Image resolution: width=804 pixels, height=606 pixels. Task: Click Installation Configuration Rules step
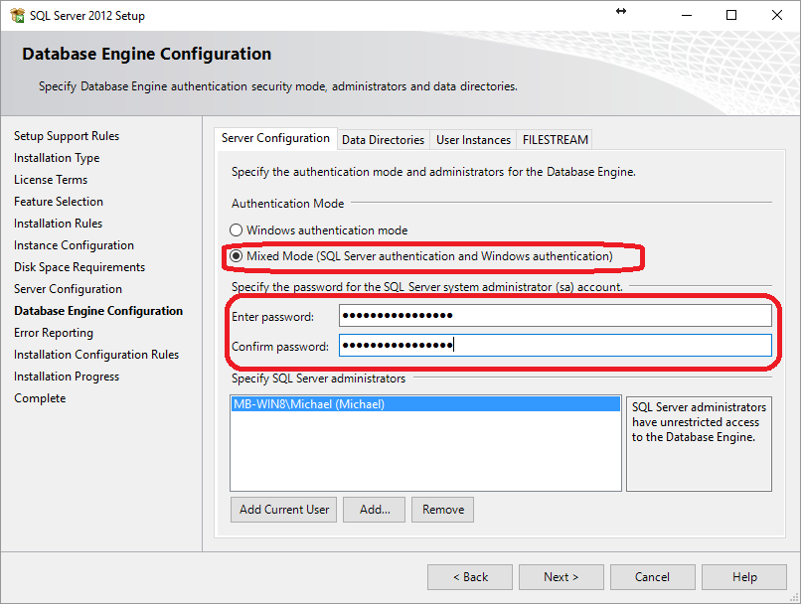pos(96,355)
